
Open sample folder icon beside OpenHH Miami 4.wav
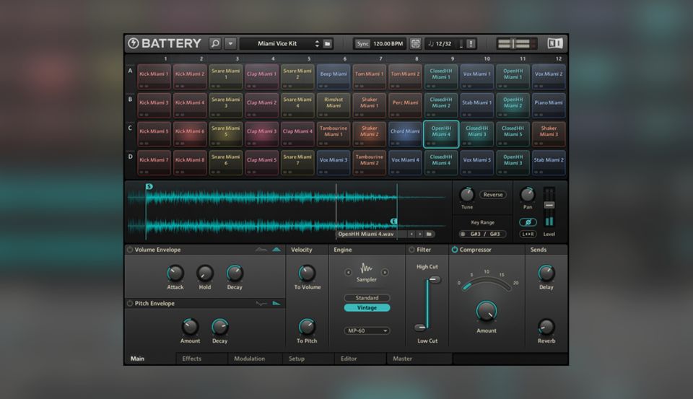click(429, 234)
